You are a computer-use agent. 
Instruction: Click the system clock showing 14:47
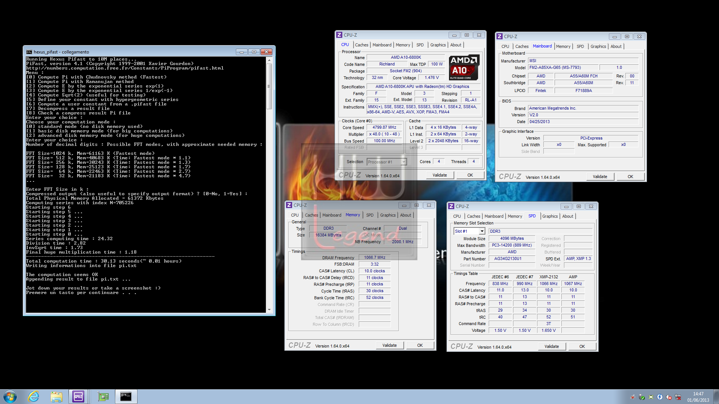point(698,394)
